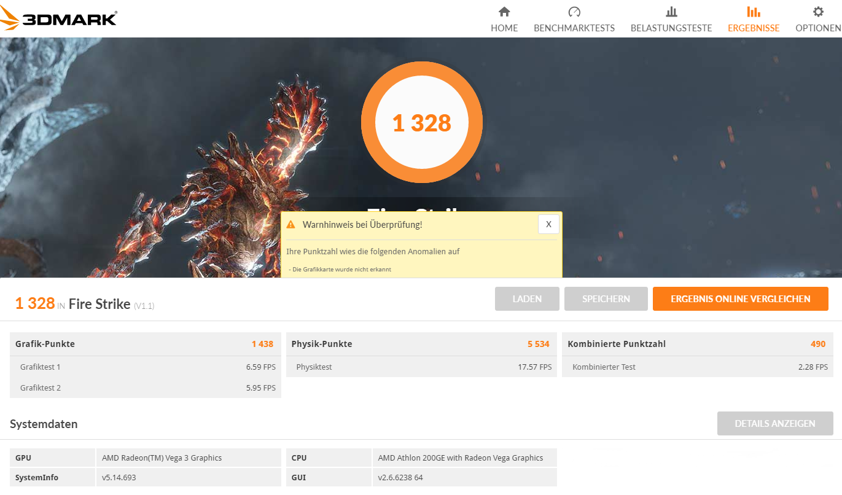This screenshot has width=842, height=495.
Task: Click 'Ihre Punktzahl wies die folgenden Anomalien' text
Action: click(x=373, y=252)
